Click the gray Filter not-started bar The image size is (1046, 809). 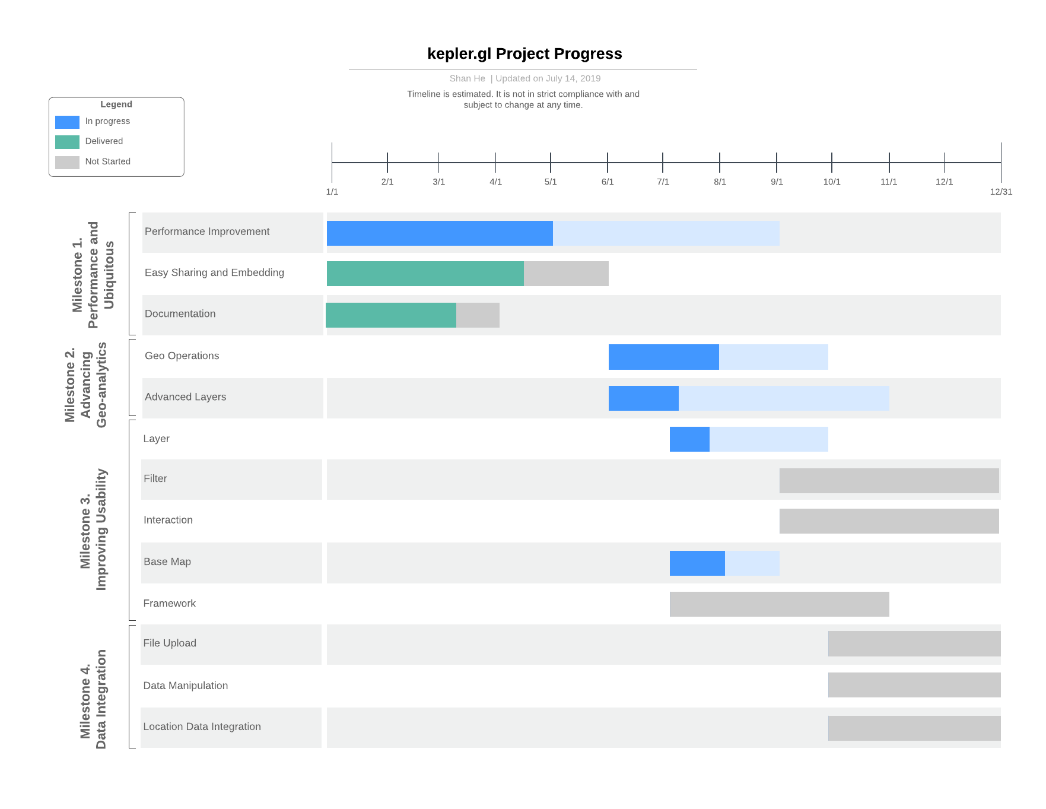click(x=889, y=481)
